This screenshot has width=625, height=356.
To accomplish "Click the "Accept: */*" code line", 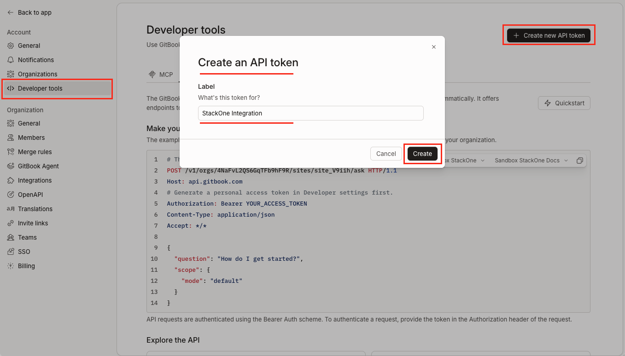I will coord(187,225).
